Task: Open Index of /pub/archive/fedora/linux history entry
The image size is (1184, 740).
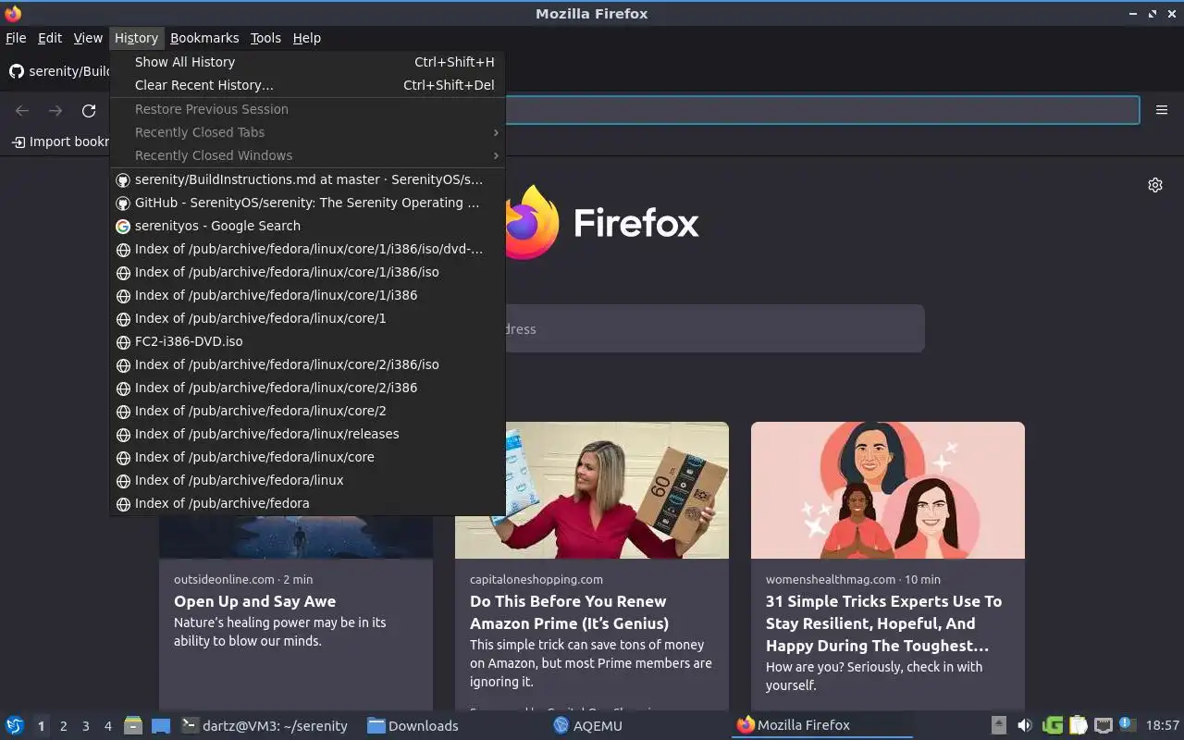Action: point(307,480)
